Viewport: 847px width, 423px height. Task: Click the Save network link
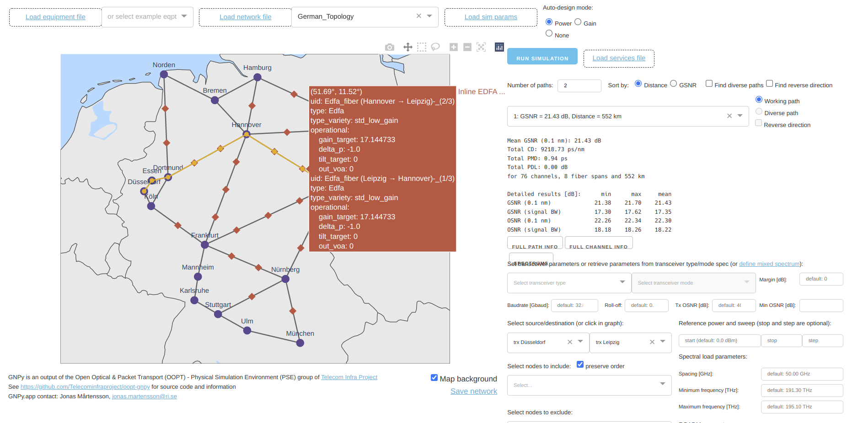(x=473, y=391)
